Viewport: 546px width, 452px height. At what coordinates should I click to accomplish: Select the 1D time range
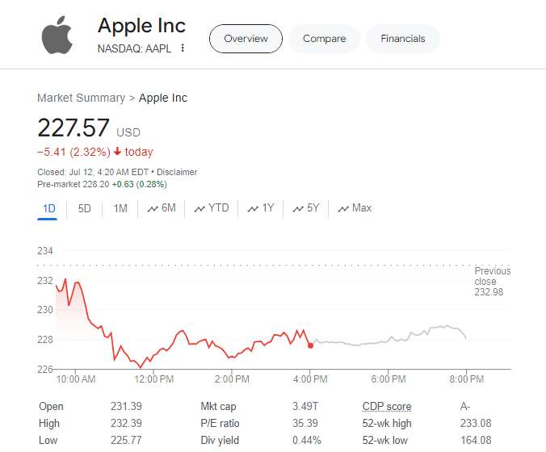(x=49, y=208)
